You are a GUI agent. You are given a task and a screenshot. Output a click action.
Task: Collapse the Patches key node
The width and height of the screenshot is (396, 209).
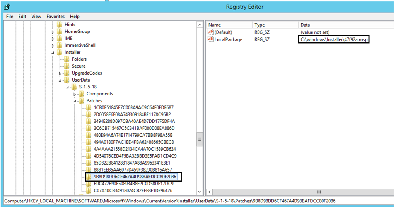(x=75, y=101)
